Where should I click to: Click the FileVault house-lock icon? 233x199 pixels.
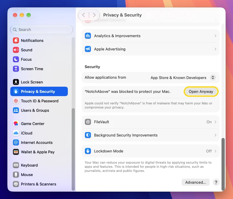point(88,122)
